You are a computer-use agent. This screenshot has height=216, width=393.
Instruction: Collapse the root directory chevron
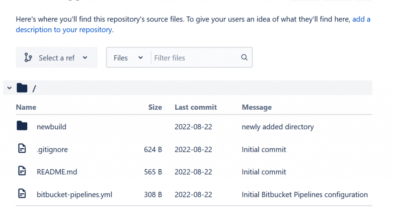[x=10, y=88]
